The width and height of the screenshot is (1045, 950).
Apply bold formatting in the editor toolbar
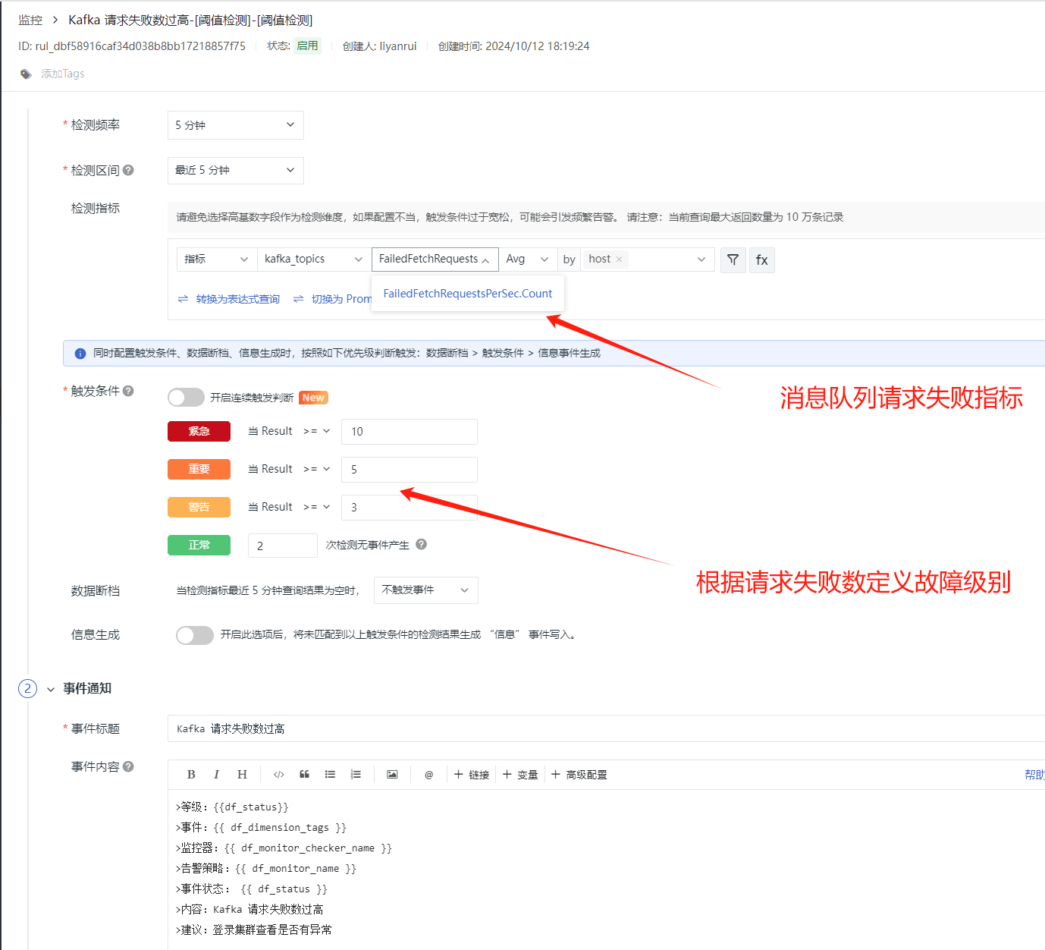[x=191, y=775]
